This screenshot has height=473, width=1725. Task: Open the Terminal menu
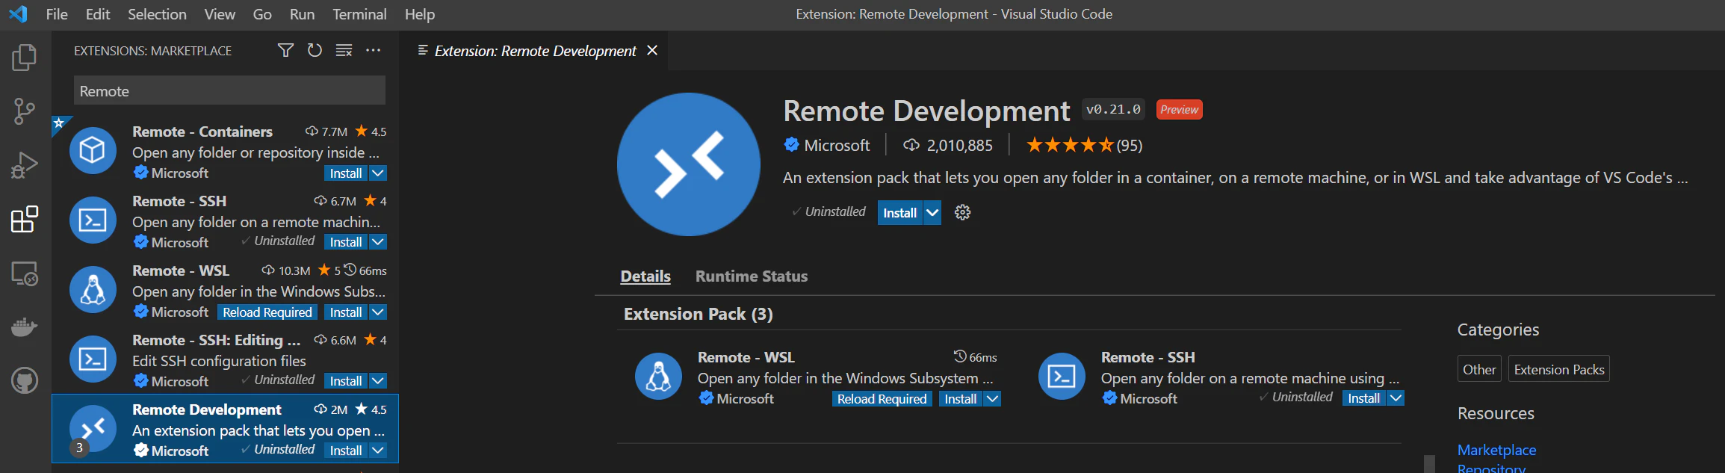click(359, 14)
